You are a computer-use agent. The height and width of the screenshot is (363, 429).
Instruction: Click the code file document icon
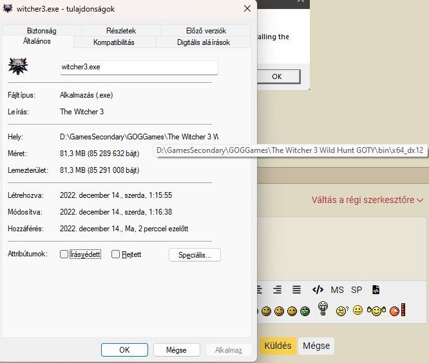[x=376, y=290]
